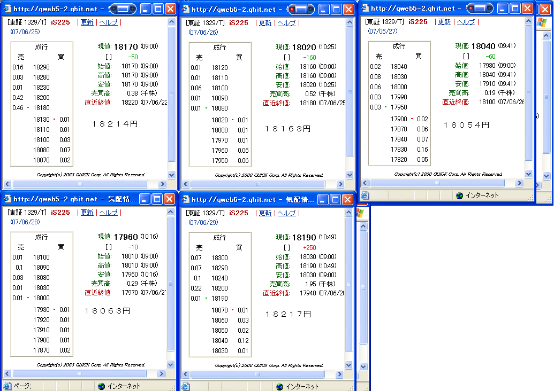Click the IE page icon in the 07/06/26 window title bar
Screen dimensions: 554x391
[186, 9]
